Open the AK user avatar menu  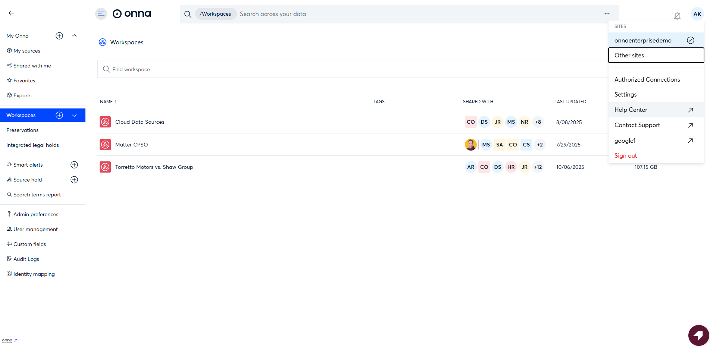697,14
